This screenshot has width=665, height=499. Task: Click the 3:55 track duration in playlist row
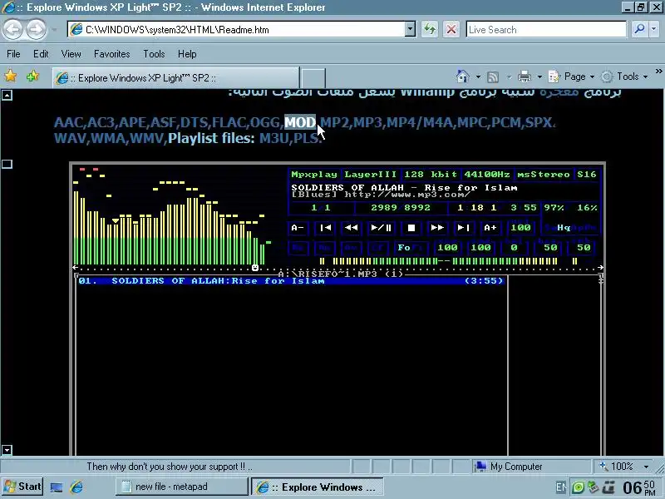484,280
